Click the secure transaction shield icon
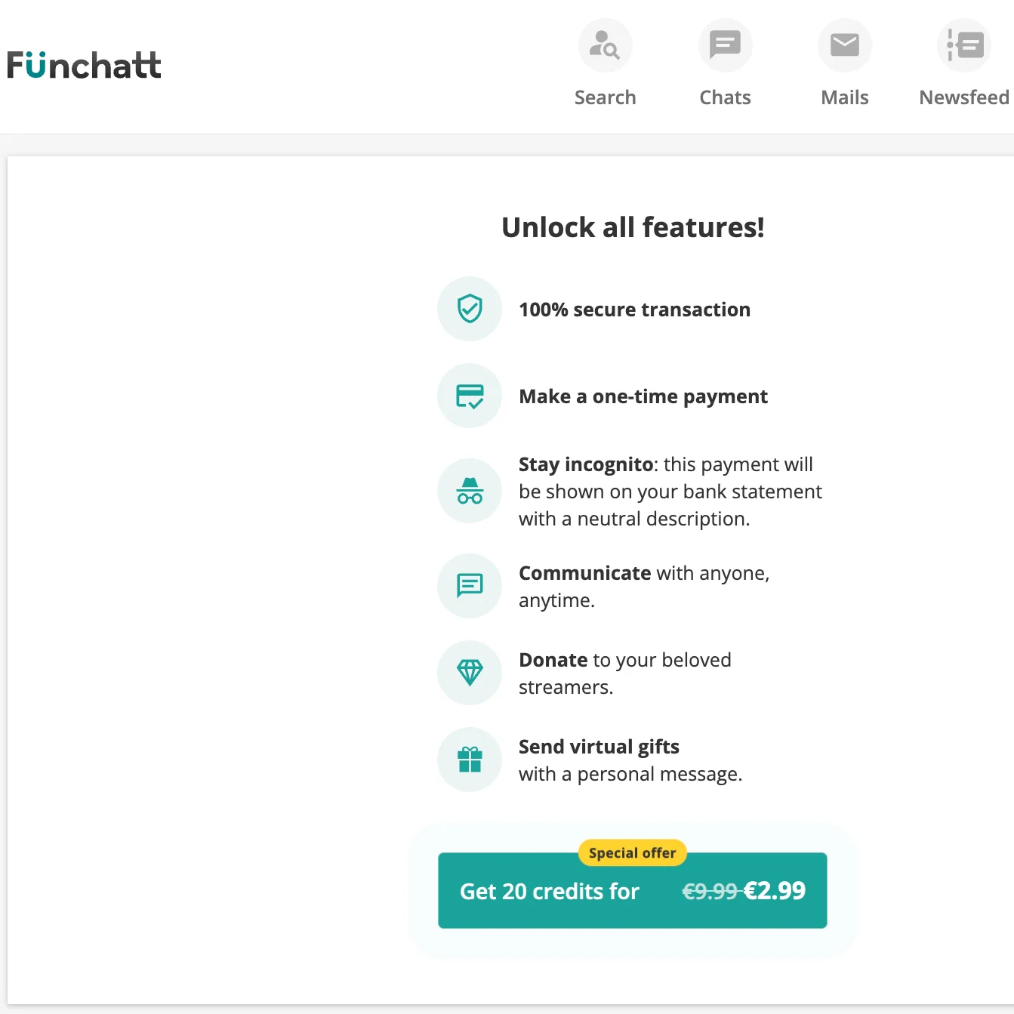 tap(470, 309)
